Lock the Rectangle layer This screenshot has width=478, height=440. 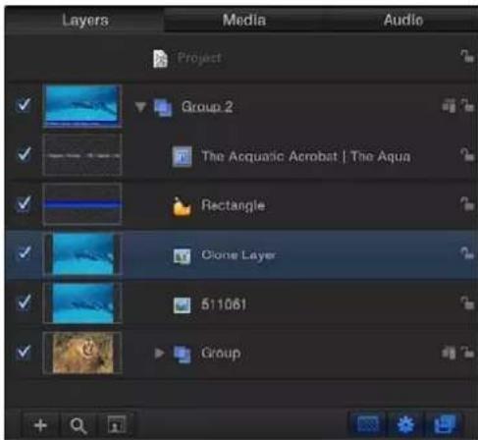pyautogui.click(x=467, y=203)
